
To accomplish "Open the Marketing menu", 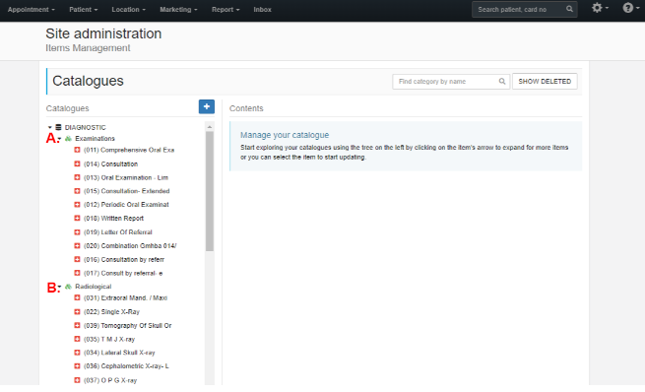I will point(178,10).
